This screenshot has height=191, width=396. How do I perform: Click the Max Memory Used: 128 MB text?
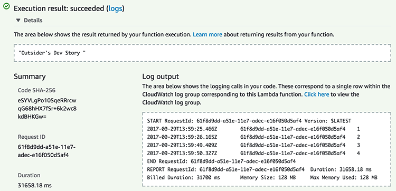[x=344, y=177]
